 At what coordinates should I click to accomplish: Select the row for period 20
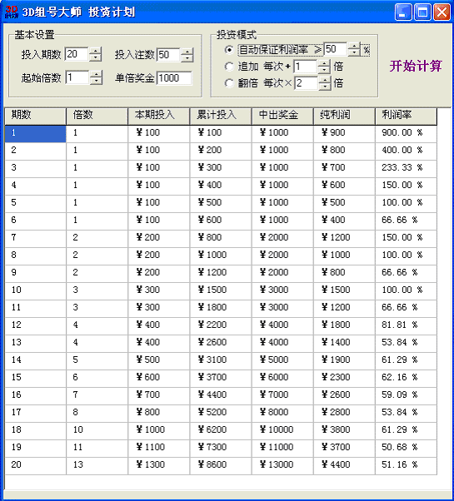click(x=221, y=465)
